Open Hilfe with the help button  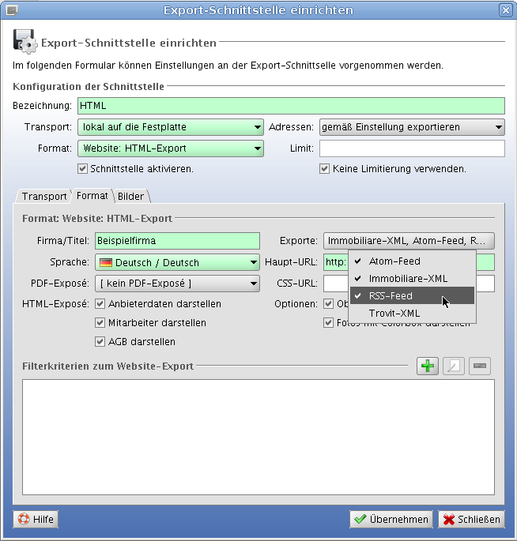click(x=36, y=519)
